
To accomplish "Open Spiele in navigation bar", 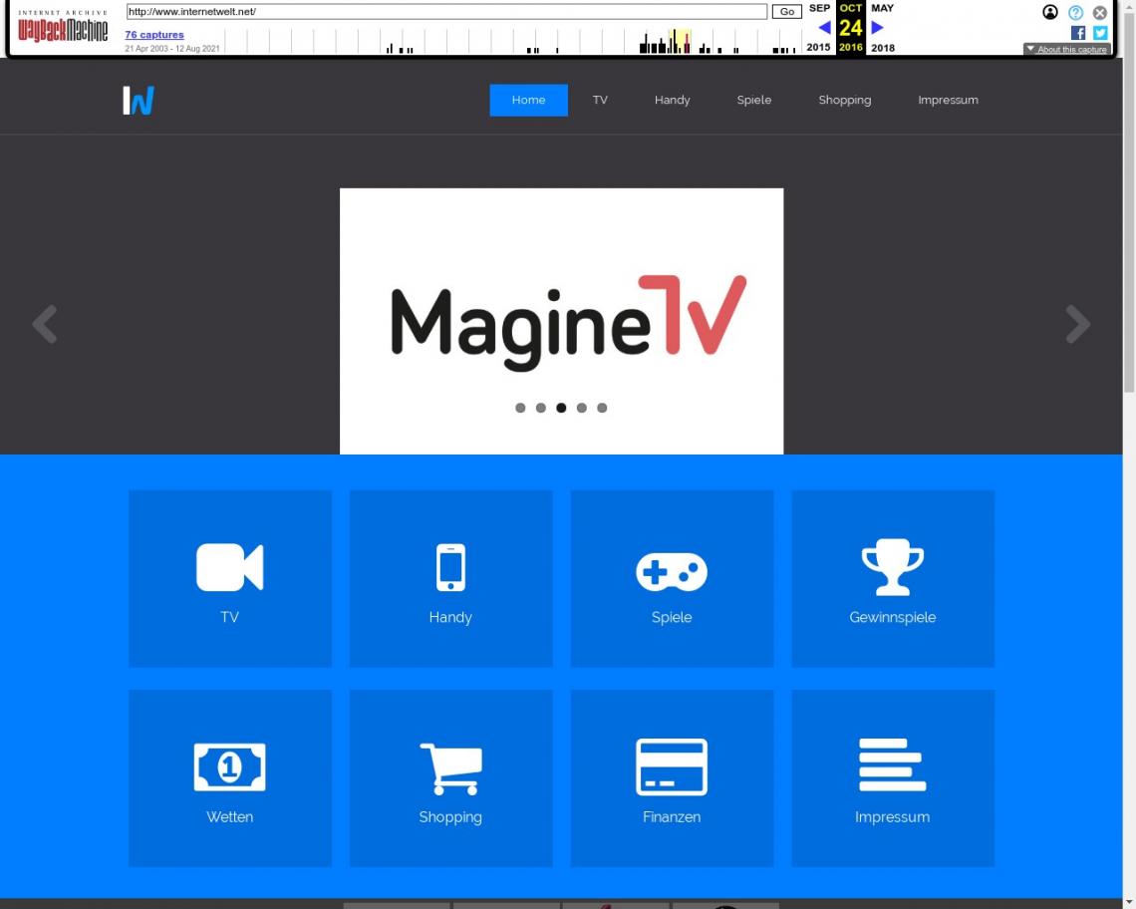I will click(x=754, y=100).
